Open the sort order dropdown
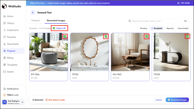The height and width of the screenshot is (109, 194). (x=186, y=21)
